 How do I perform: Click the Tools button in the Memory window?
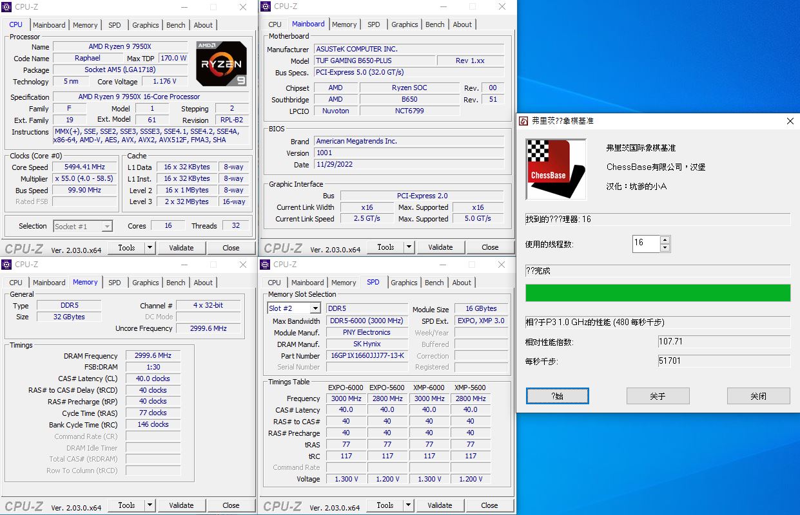coord(126,505)
